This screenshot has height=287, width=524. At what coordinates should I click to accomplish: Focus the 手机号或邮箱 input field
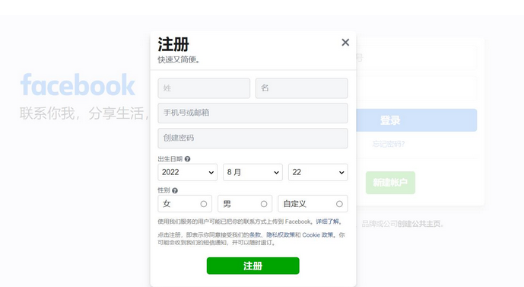(x=252, y=113)
